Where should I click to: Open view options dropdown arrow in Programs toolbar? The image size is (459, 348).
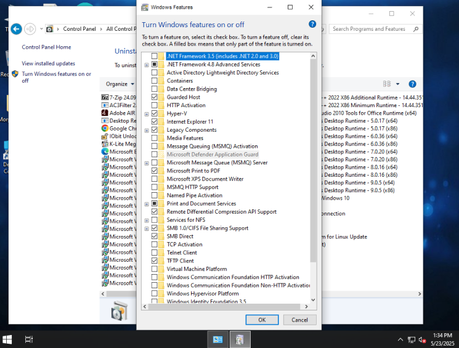397,84
